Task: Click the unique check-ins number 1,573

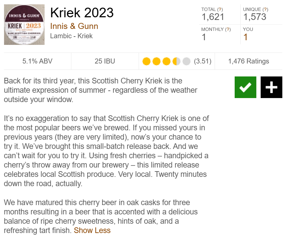Action: tap(254, 17)
